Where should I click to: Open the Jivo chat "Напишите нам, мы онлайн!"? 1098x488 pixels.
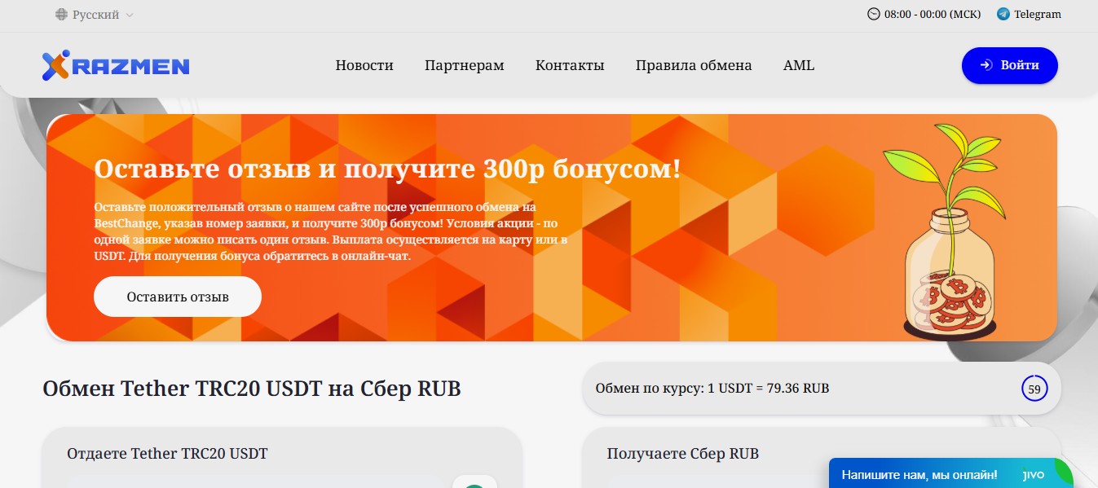pyautogui.click(x=950, y=473)
